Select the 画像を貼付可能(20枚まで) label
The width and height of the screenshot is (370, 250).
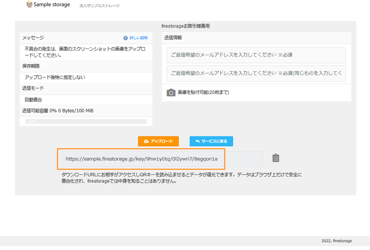click(203, 93)
